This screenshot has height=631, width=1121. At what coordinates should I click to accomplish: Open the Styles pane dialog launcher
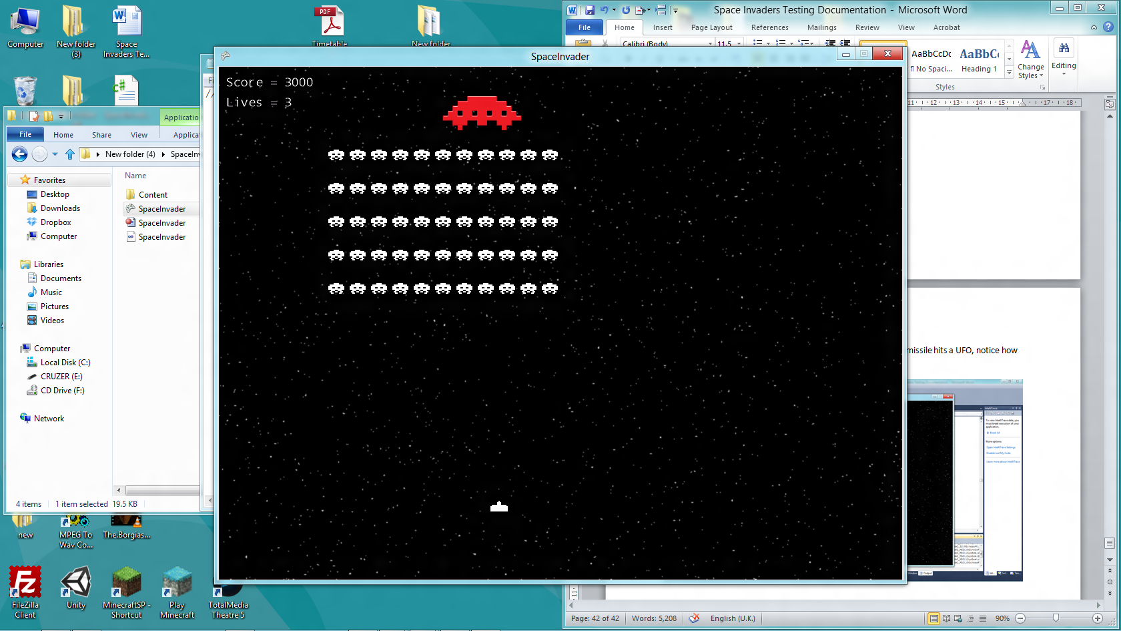pyautogui.click(x=1042, y=87)
